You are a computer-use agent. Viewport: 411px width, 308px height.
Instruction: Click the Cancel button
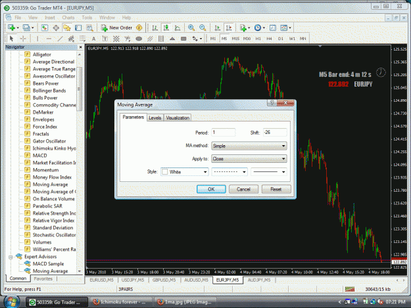point(243,189)
